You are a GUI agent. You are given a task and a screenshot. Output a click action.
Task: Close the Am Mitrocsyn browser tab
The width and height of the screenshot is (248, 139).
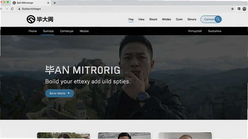pyautogui.click(x=48, y=3)
